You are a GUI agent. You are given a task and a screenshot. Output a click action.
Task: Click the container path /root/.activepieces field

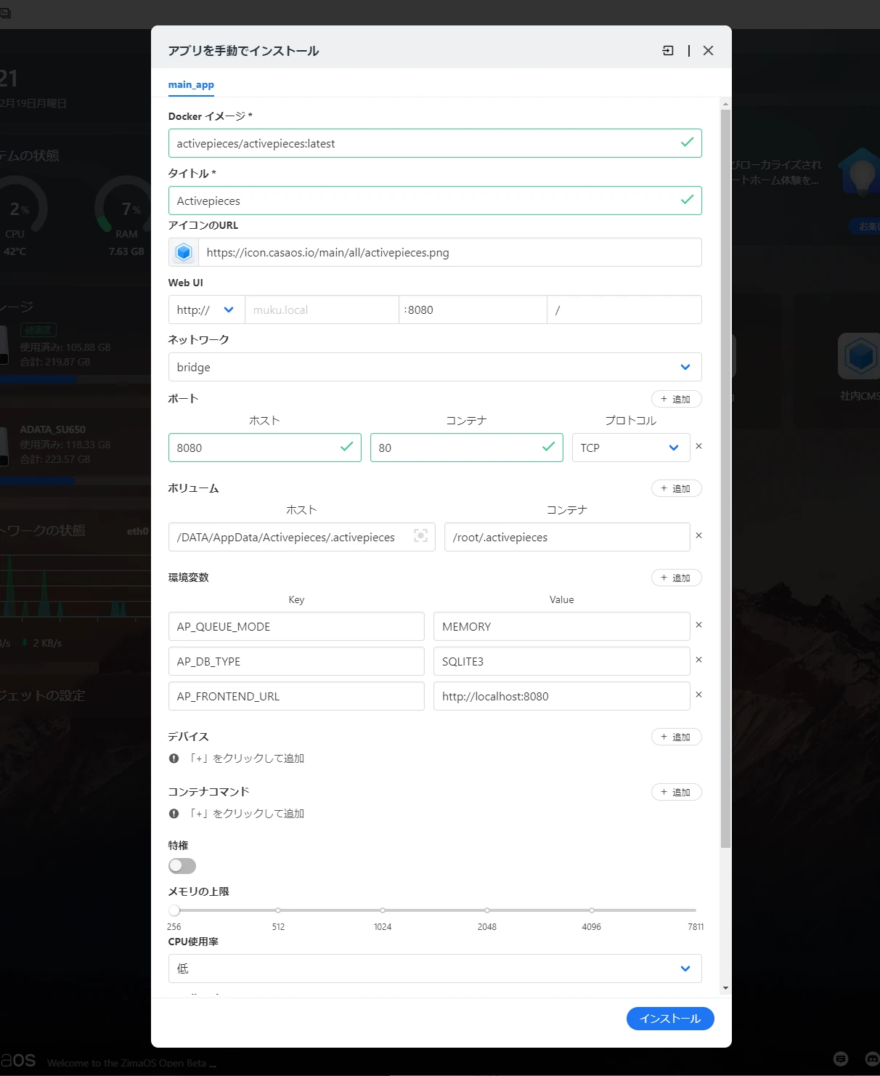coord(567,537)
